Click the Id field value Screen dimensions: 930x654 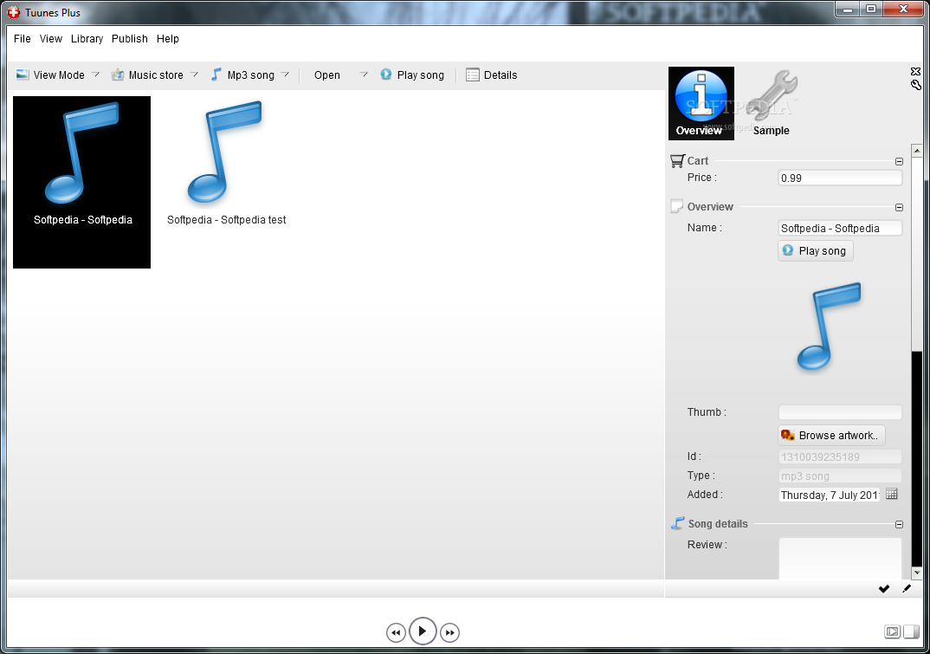coord(840,457)
